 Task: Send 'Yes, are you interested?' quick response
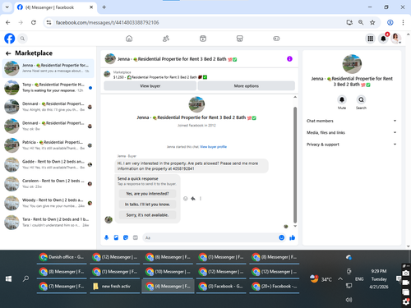click(x=147, y=194)
